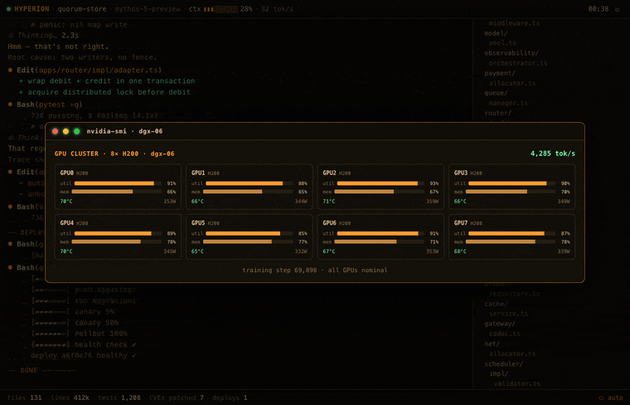This screenshot has width=630, height=405.
Task: Collapse the cache/ folder
Action: click(x=496, y=304)
